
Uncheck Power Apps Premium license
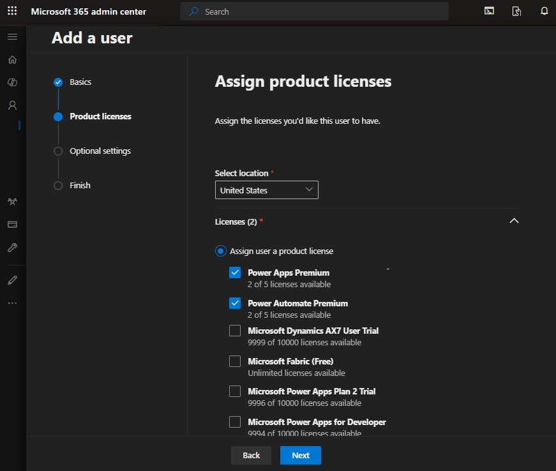tap(235, 273)
